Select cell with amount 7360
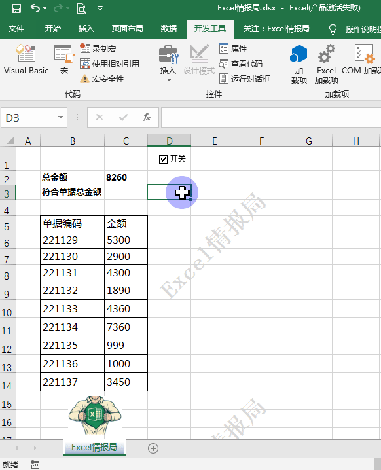Screen dimensions: 381x470 (x=126, y=327)
